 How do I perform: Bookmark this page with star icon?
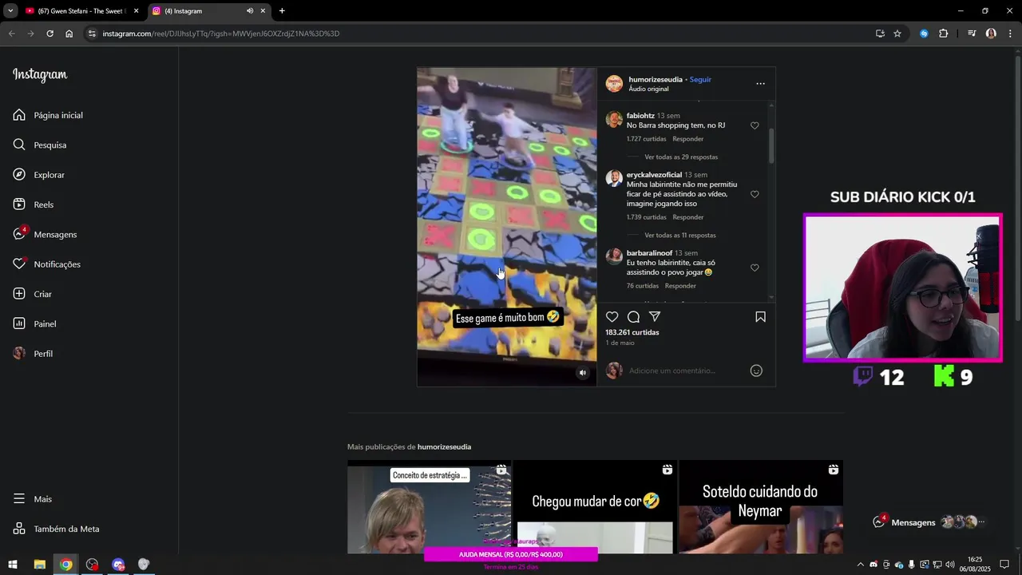coord(897,34)
